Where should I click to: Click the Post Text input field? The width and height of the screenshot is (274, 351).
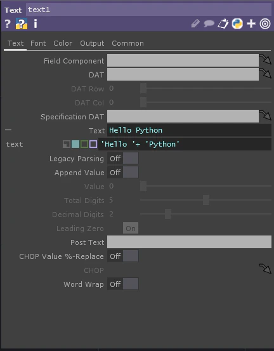click(x=189, y=242)
